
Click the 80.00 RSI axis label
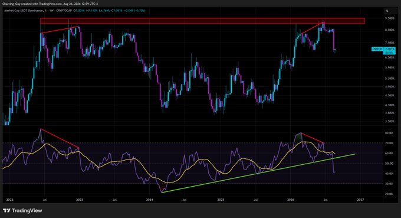click(389, 133)
